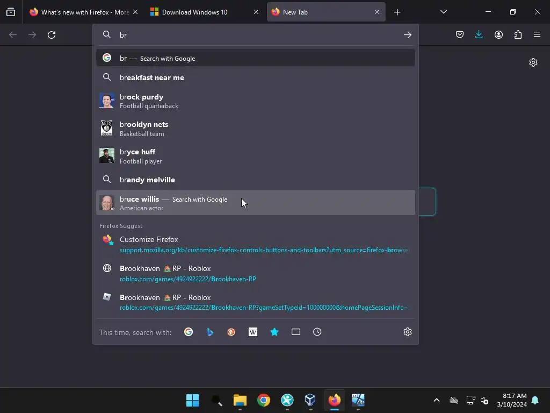The image size is (550, 413).
Task: Search History with clock icon
Action: pos(317,332)
